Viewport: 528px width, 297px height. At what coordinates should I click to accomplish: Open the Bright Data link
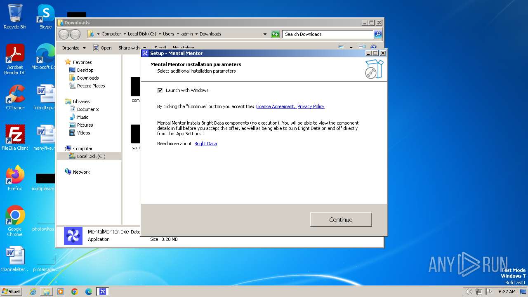(205, 144)
